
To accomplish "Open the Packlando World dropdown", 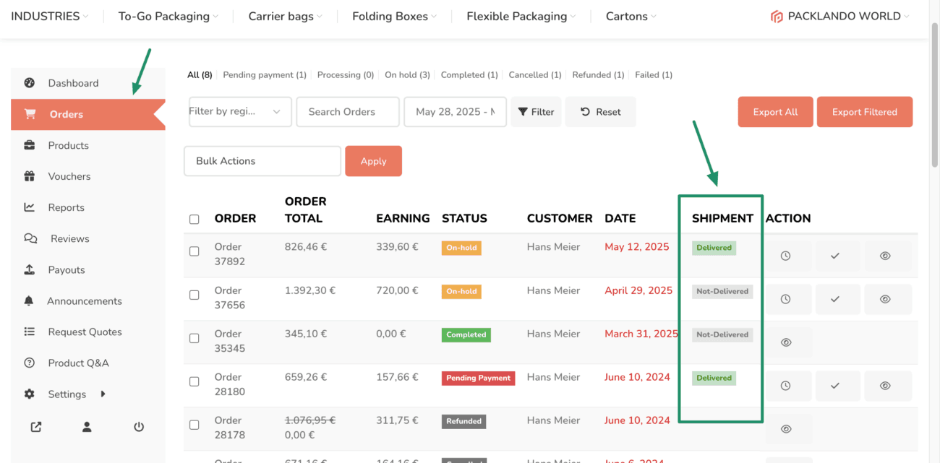I will pos(839,16).
